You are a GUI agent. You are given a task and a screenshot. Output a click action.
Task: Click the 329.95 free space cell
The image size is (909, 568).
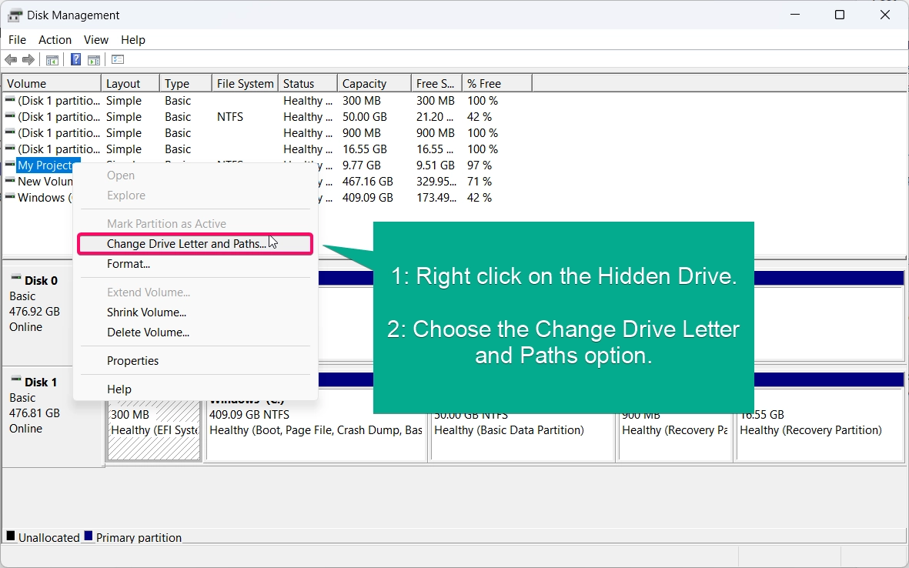(437, 182)
